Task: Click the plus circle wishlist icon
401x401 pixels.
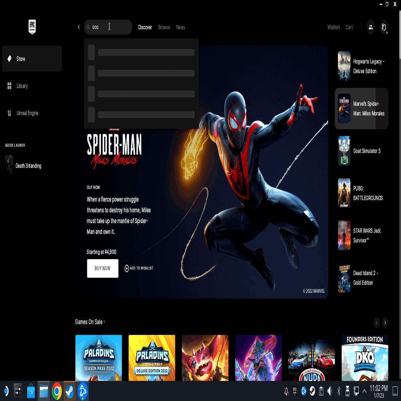Action: 127,268
